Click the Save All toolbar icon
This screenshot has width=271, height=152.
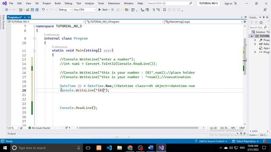coord(37,10)
